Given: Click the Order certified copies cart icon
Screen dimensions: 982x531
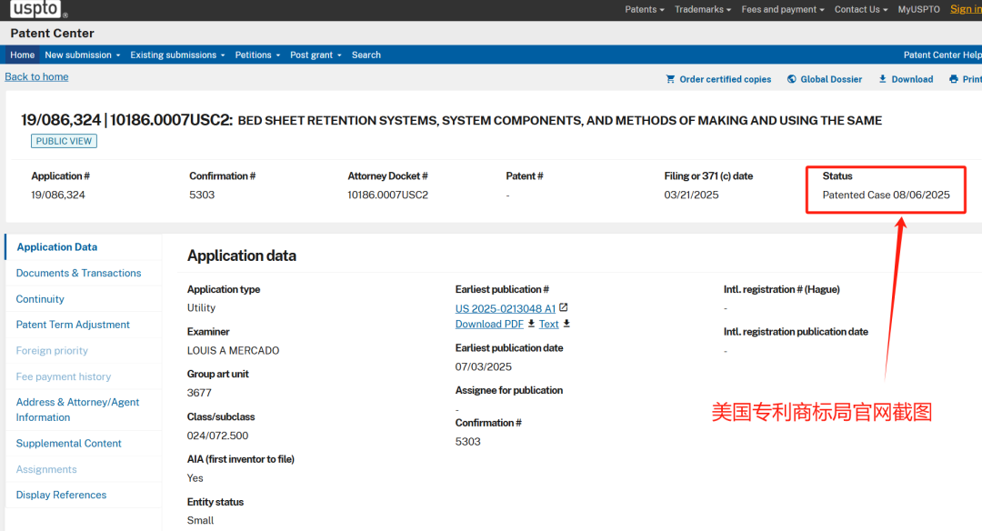Looking at the screenshot, I should 670,79.
